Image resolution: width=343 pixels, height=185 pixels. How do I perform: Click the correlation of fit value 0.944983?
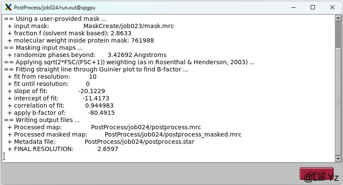[x=99, y=105]
